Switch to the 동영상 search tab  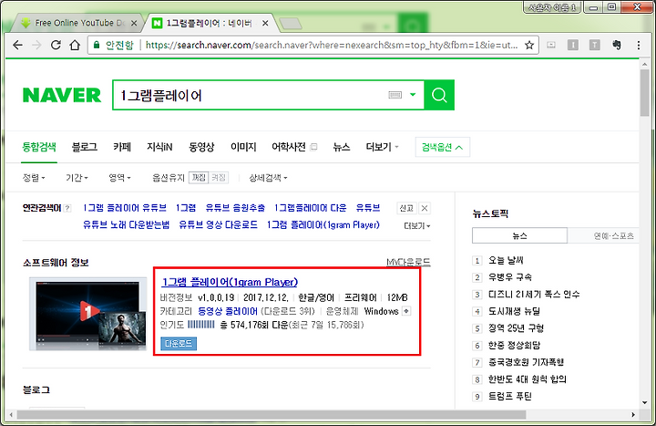tap(201, 147)
